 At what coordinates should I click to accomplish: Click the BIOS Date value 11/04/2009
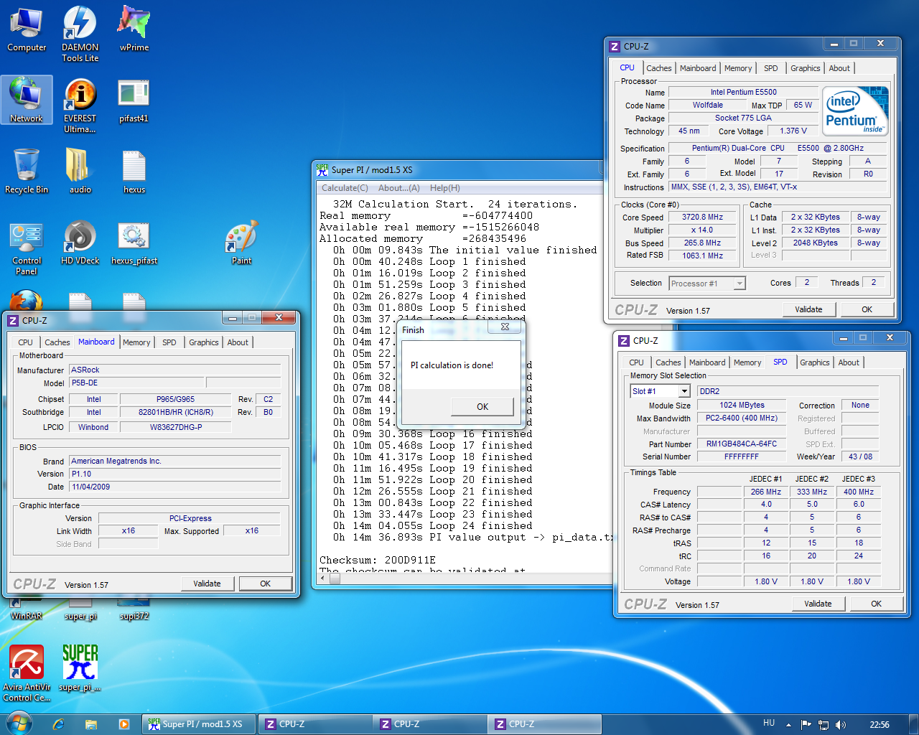175,487
